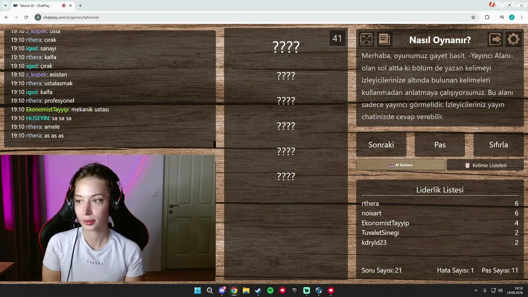Open the browser extensions puzzle icon
The width and height of the screenshot is (528, 297).
pyautogui.click(x=487, y=17)
